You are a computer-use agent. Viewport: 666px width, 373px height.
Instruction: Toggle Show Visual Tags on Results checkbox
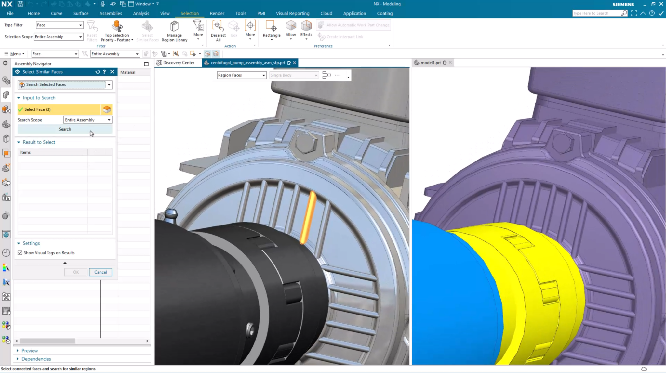(20, 252)
